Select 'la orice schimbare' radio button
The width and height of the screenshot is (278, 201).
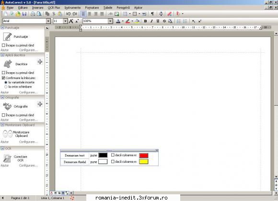(6, 87)
